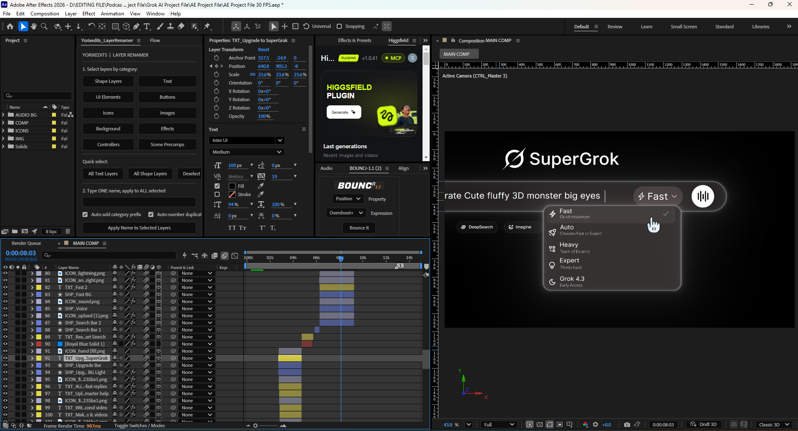Open the Composition menu
The height and width of the screenshot is (431, 798).
45,14
